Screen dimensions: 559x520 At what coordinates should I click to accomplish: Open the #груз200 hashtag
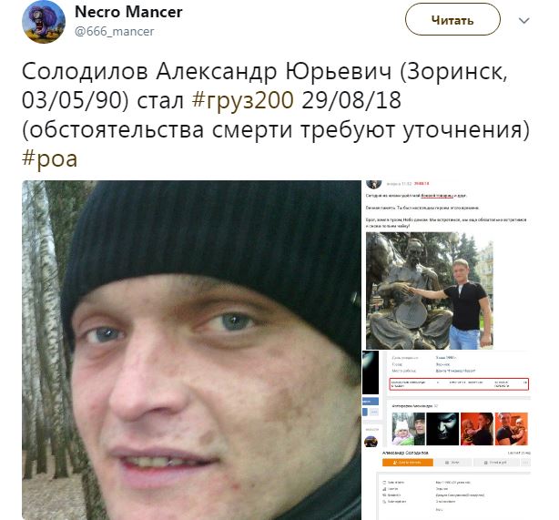click(243, 100)
